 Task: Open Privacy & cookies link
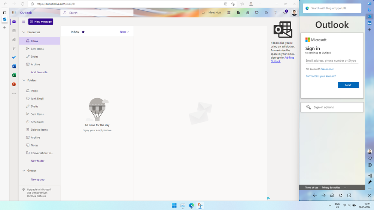click(x=331, y=188)
